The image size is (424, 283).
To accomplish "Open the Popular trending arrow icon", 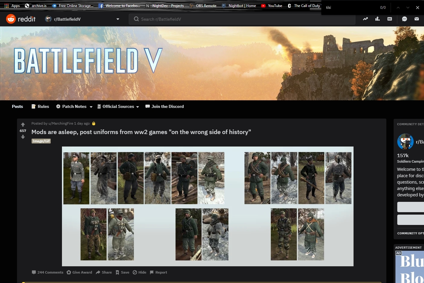I will (x=365, y=19).
